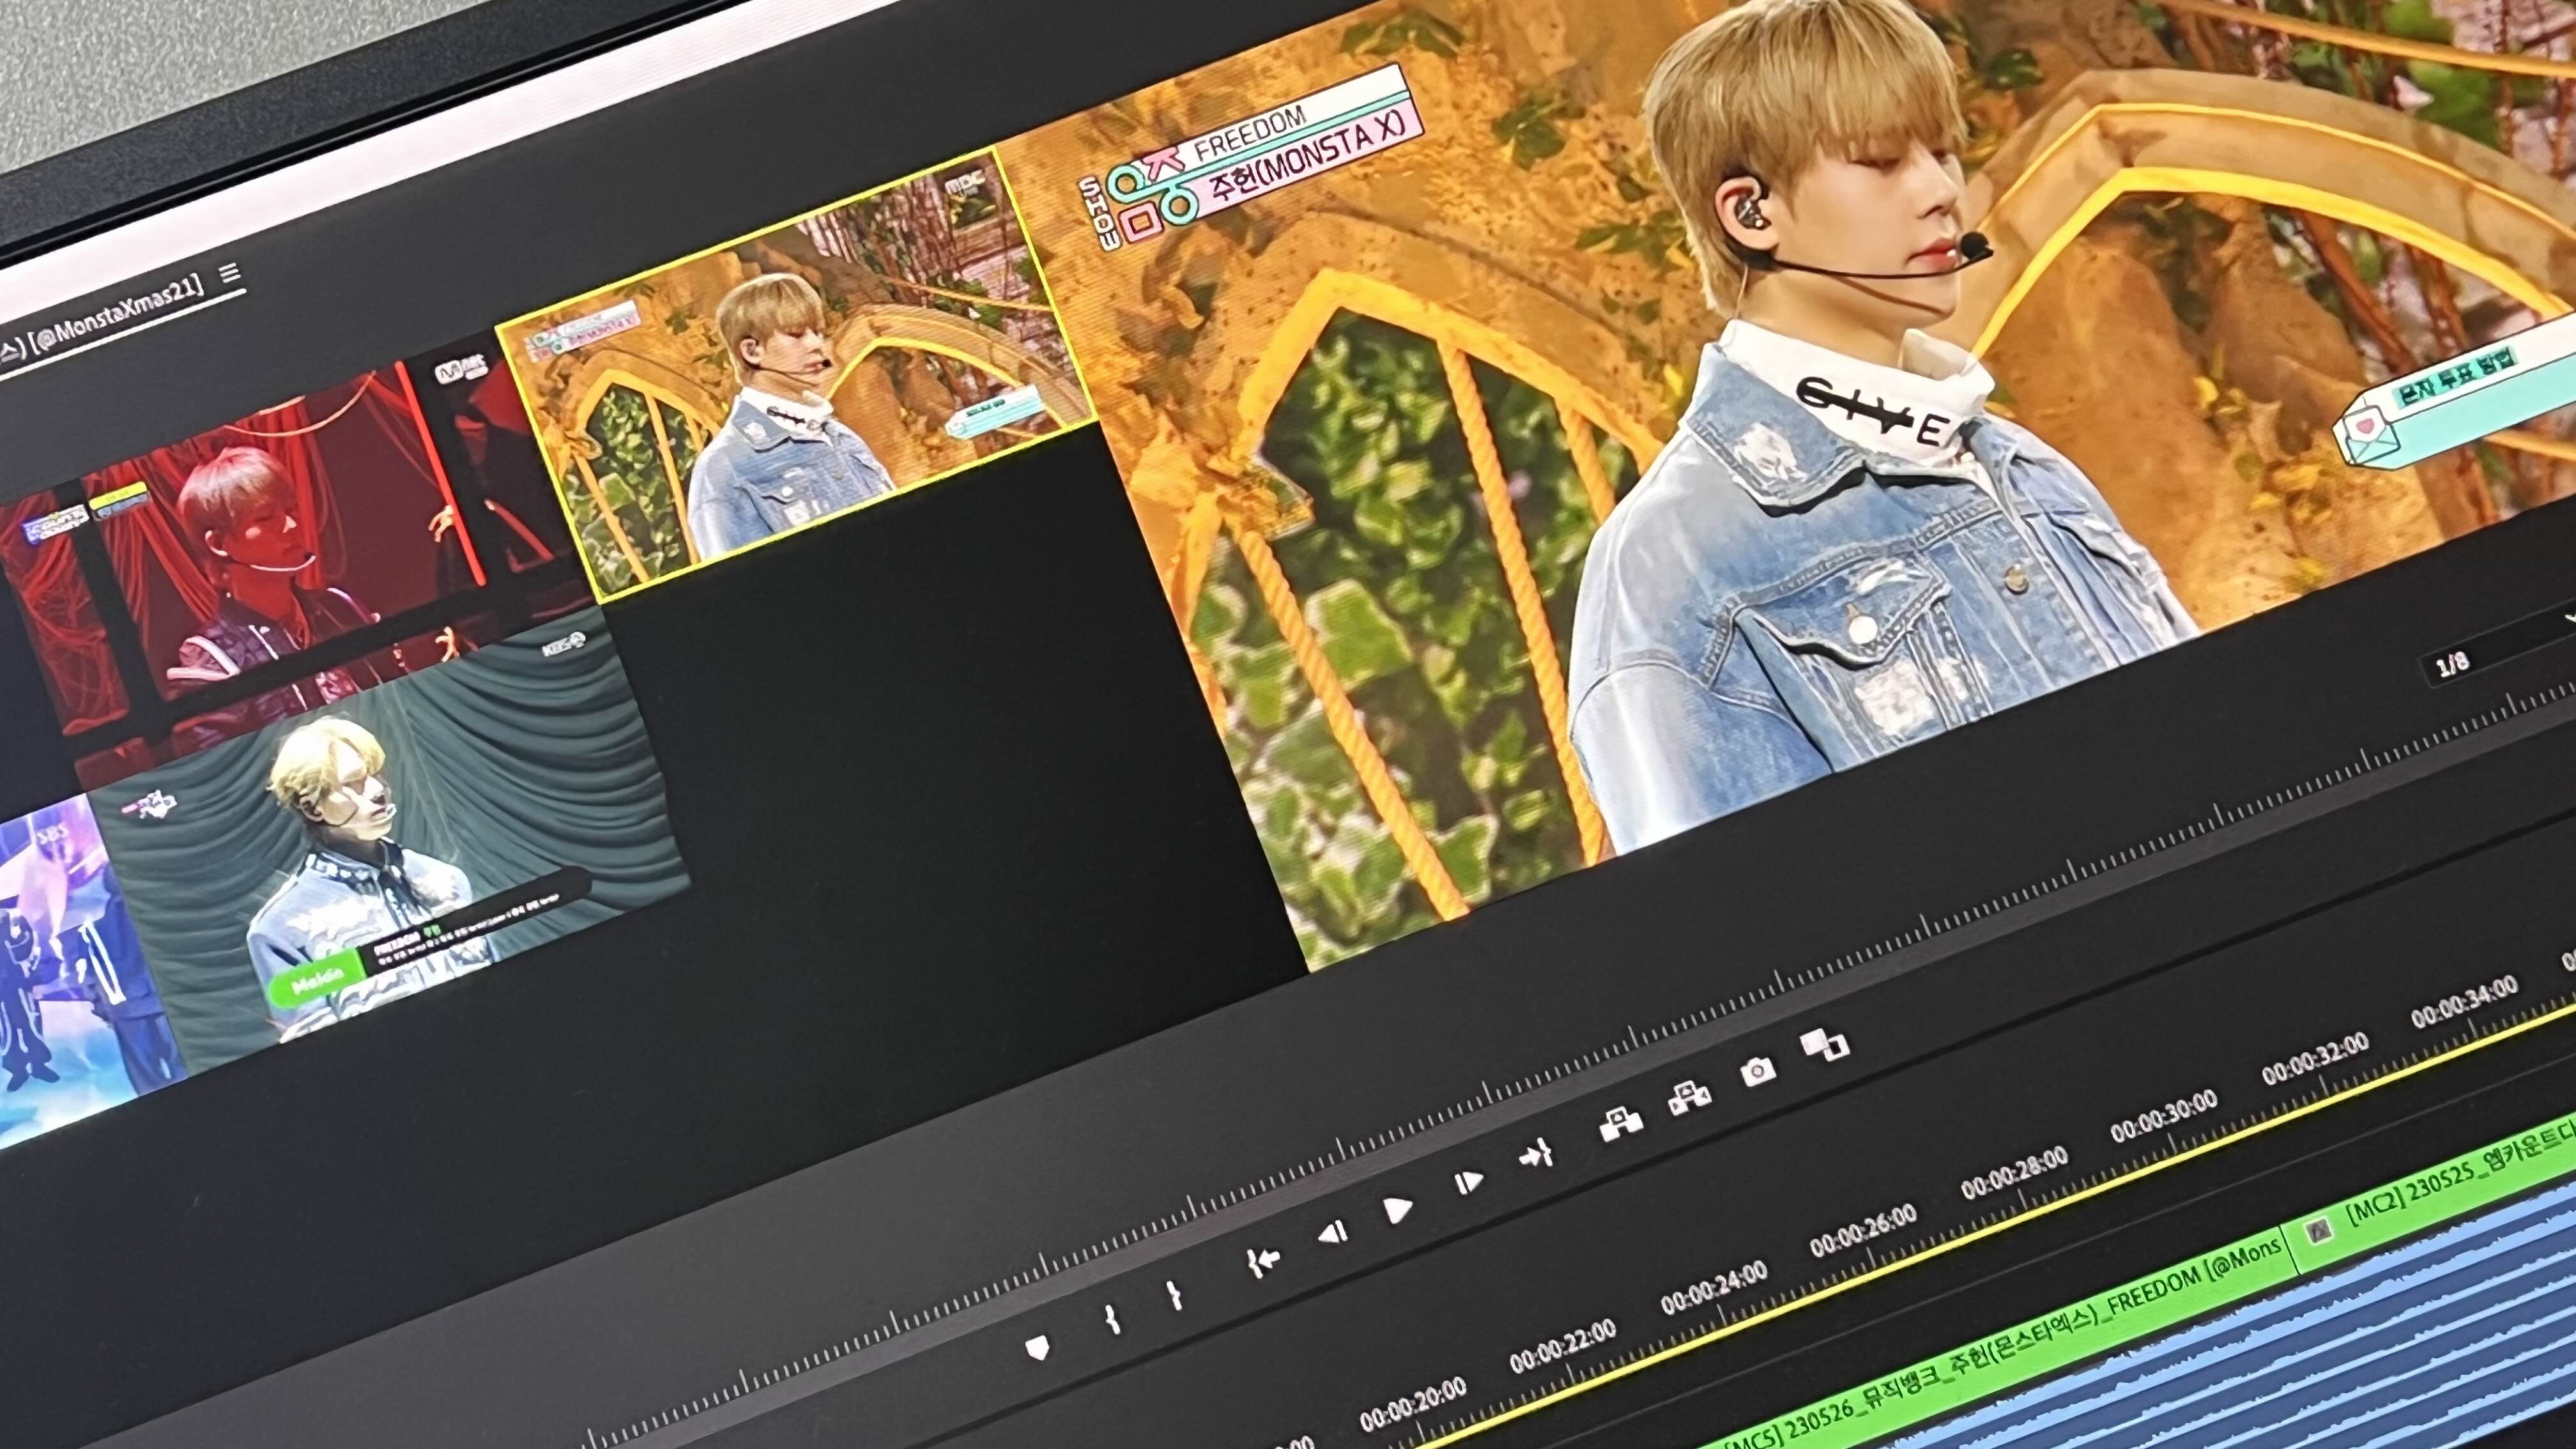Screen dimensions: 2576x1449
Task: Click the Extract icon
Action: 1689,1099
